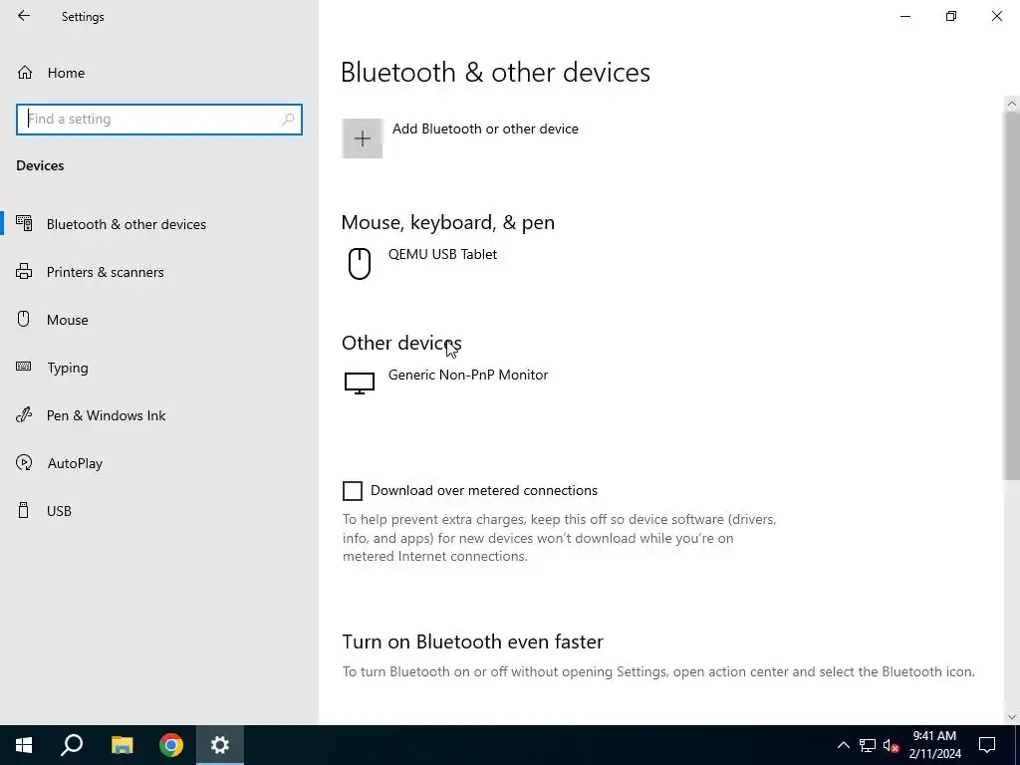Click the plus icon to add device
The width and height of the screenshot is (1020, 765).
click(363, 137)
